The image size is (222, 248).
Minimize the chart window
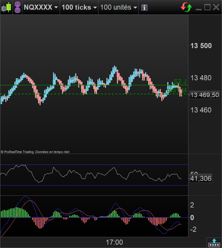[198, 8]
